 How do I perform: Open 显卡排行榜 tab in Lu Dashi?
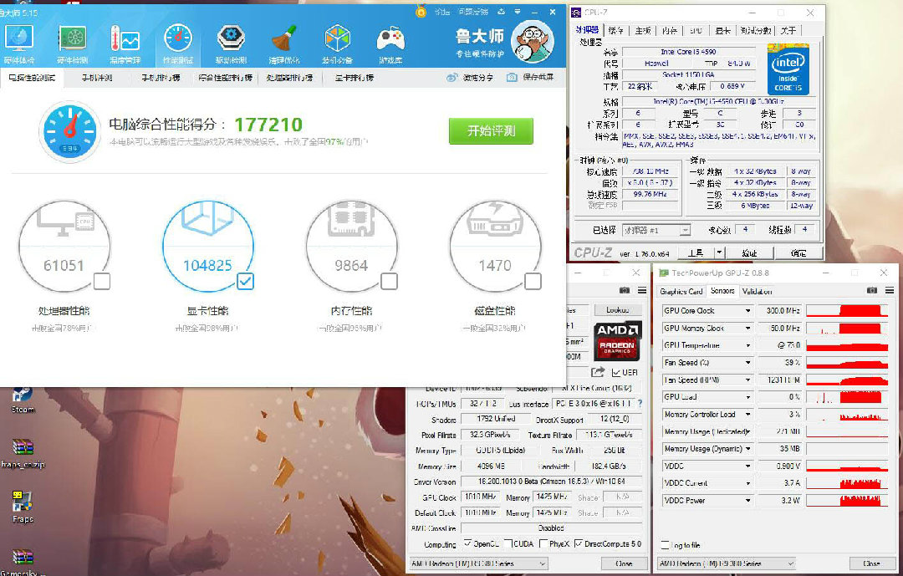click(x=355, y=77)
